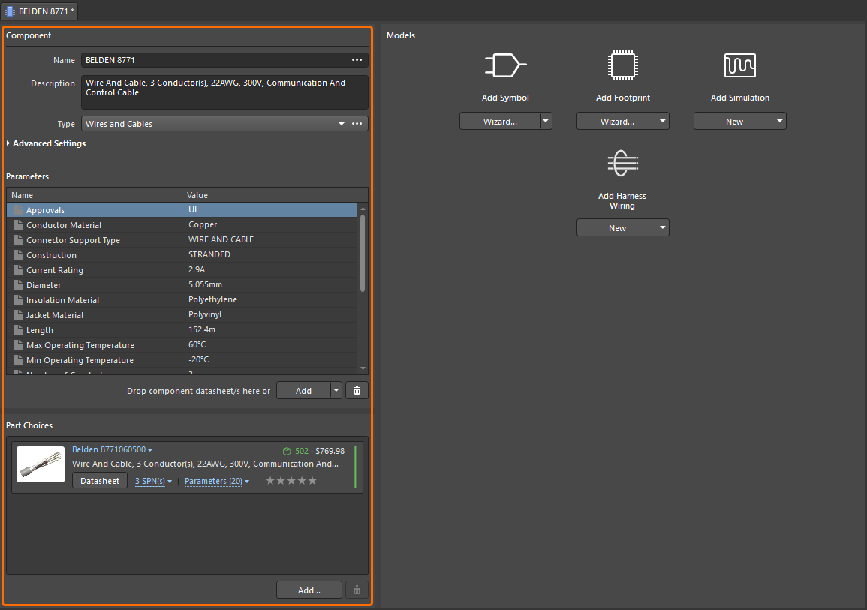Click the cable thumbnail in Part Choices
Image resolution: width=867 pixels, height=610 pixels.
[x=40, y=464]
